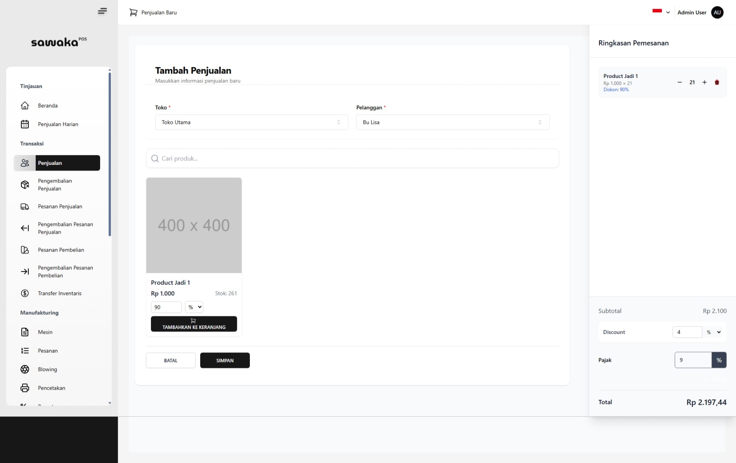Open the Pelanggan Bu Lisa dropdown

click(x=452, y=122)
